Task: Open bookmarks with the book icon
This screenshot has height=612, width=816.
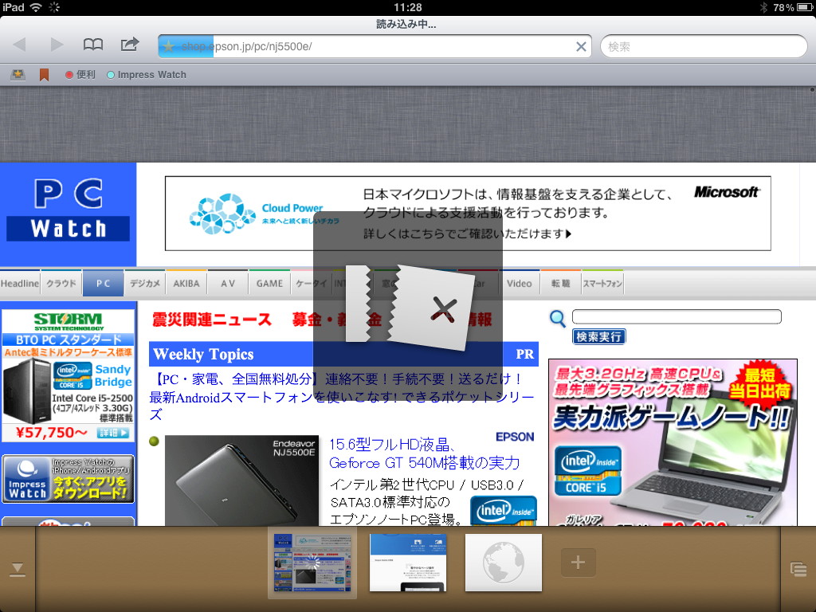Action: click(93, 45)
